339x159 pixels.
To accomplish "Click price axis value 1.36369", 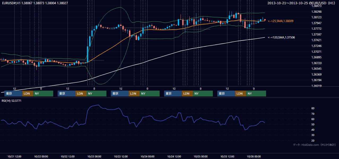I will coord(316,74).
